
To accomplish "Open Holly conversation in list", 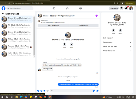I will 17,54.
